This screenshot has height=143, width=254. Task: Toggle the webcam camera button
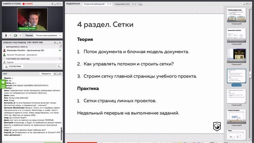tap(15, 35)
